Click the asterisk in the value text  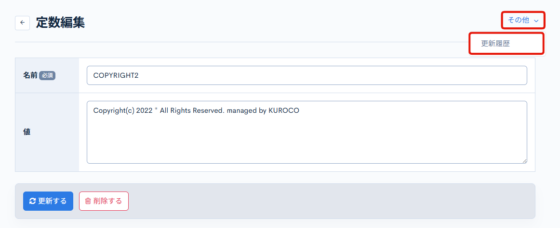point(156,110)
